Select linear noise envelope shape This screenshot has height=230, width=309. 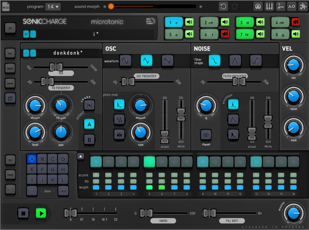tap(233, 120)
